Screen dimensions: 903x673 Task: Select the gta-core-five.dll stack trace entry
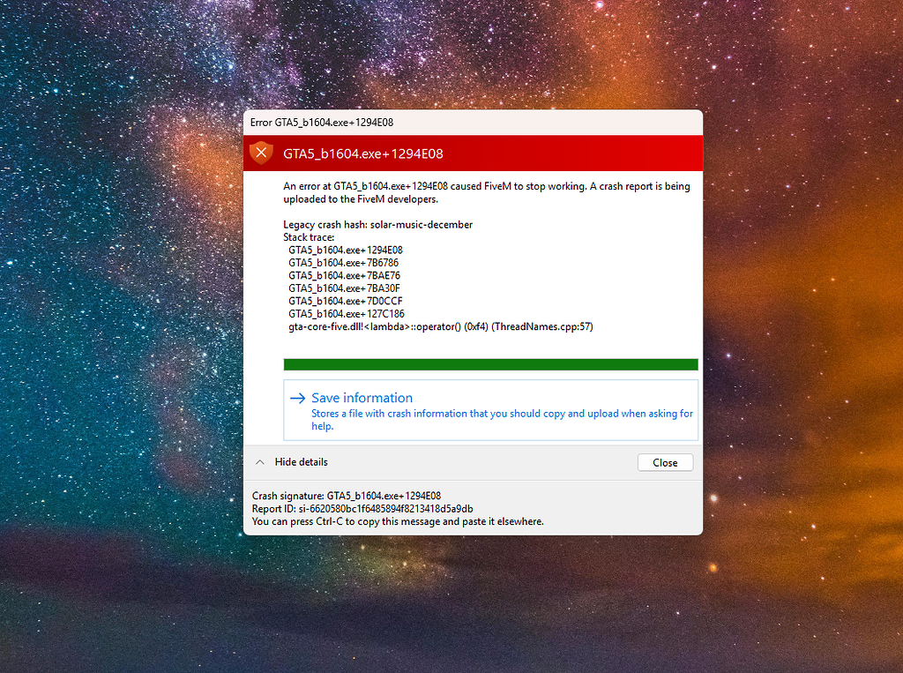point(441,325)
